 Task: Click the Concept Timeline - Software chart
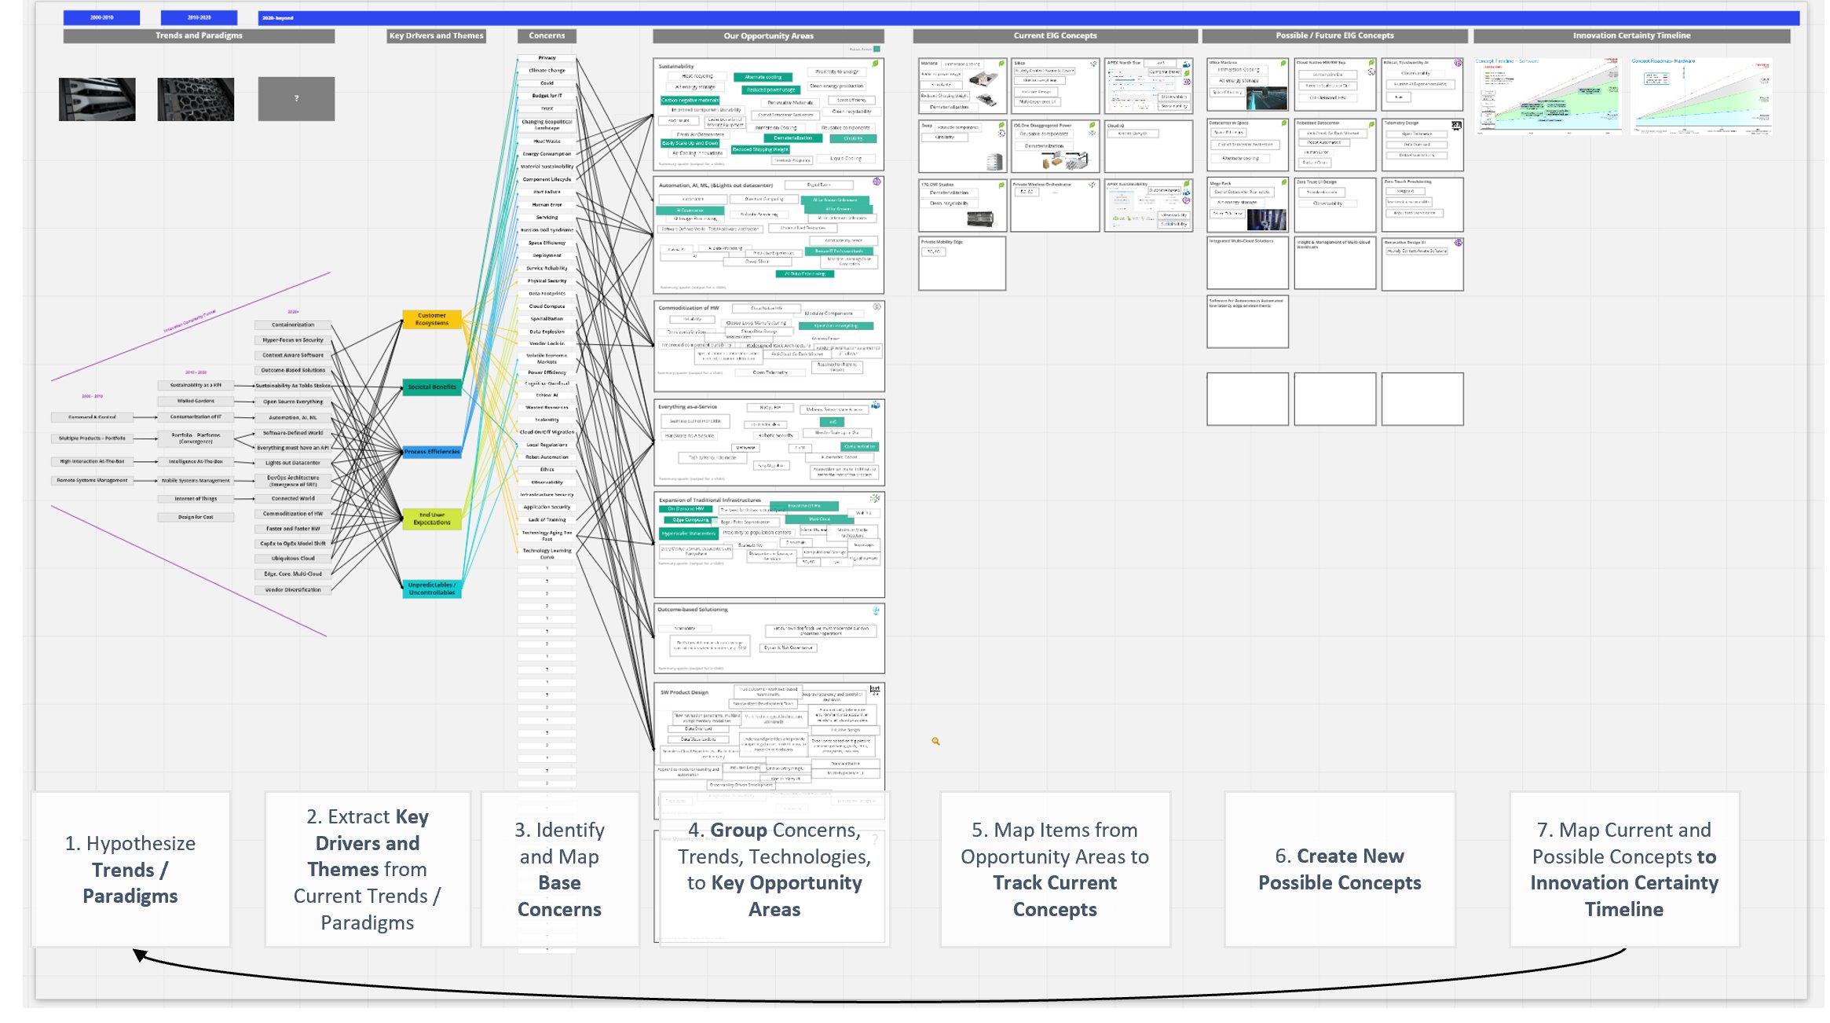click(x=1551, y=94)
